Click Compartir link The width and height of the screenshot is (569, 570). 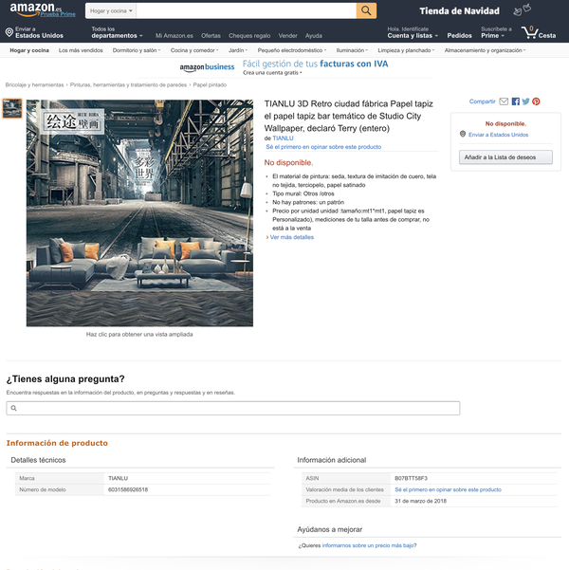point(482,101)
